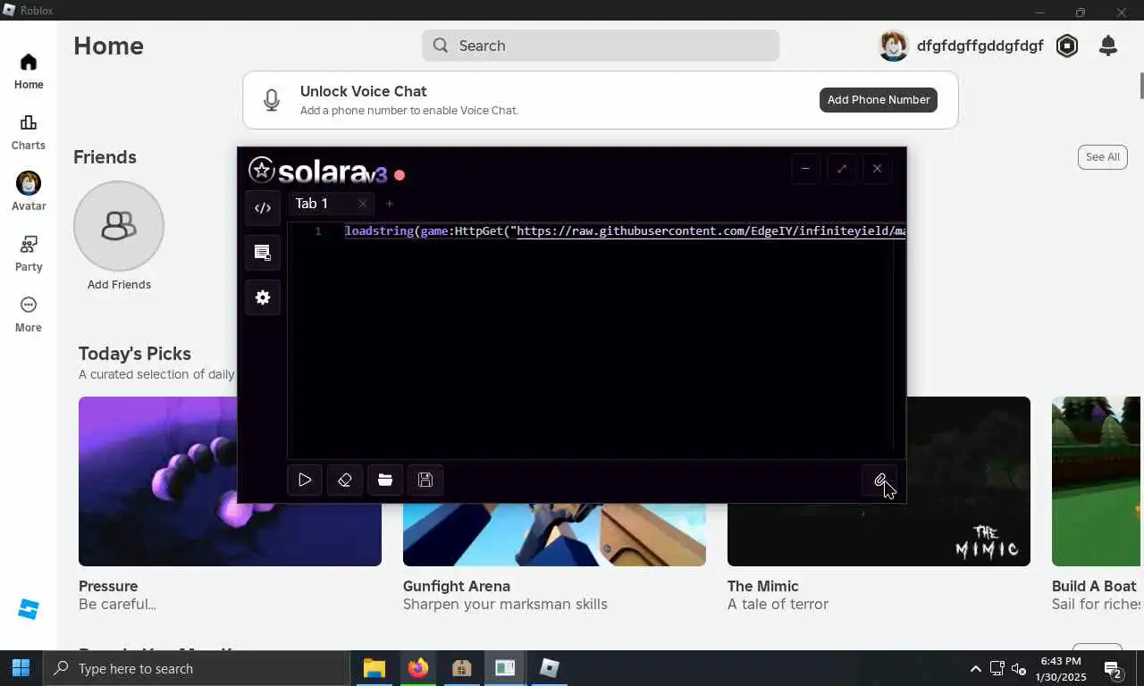
Task: Click the Roblox search field
Action: tap(601, 46)
